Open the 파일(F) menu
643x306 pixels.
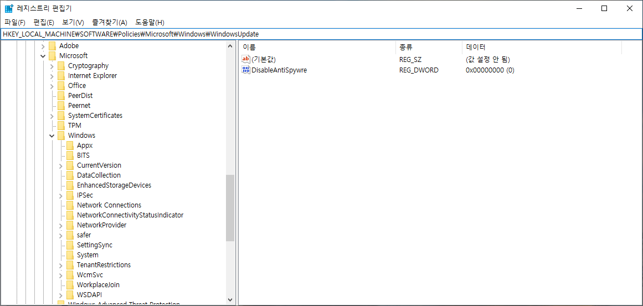pos(15,22)
